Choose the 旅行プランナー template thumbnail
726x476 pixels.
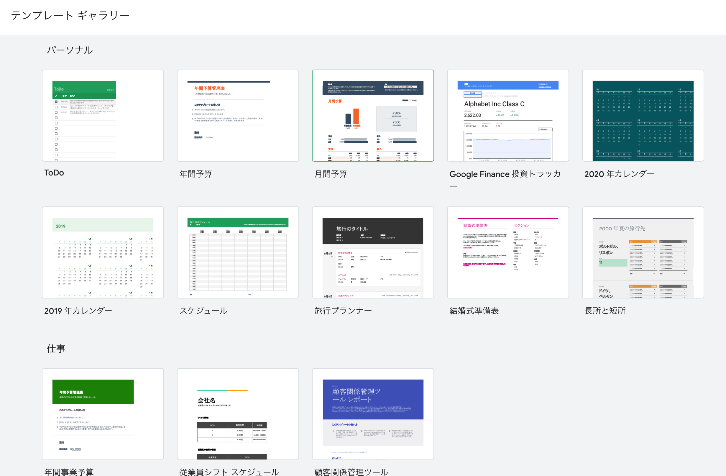(x=373, y=252)
